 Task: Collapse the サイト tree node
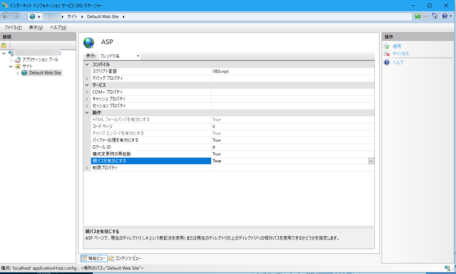(x=11, y=66)
